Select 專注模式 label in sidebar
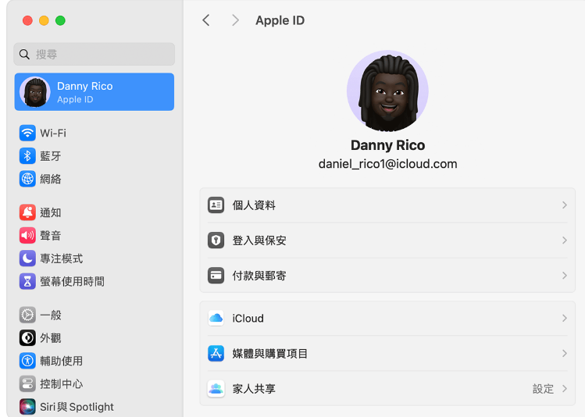Screen dimensions: 585x417 [x=61, y=258]
